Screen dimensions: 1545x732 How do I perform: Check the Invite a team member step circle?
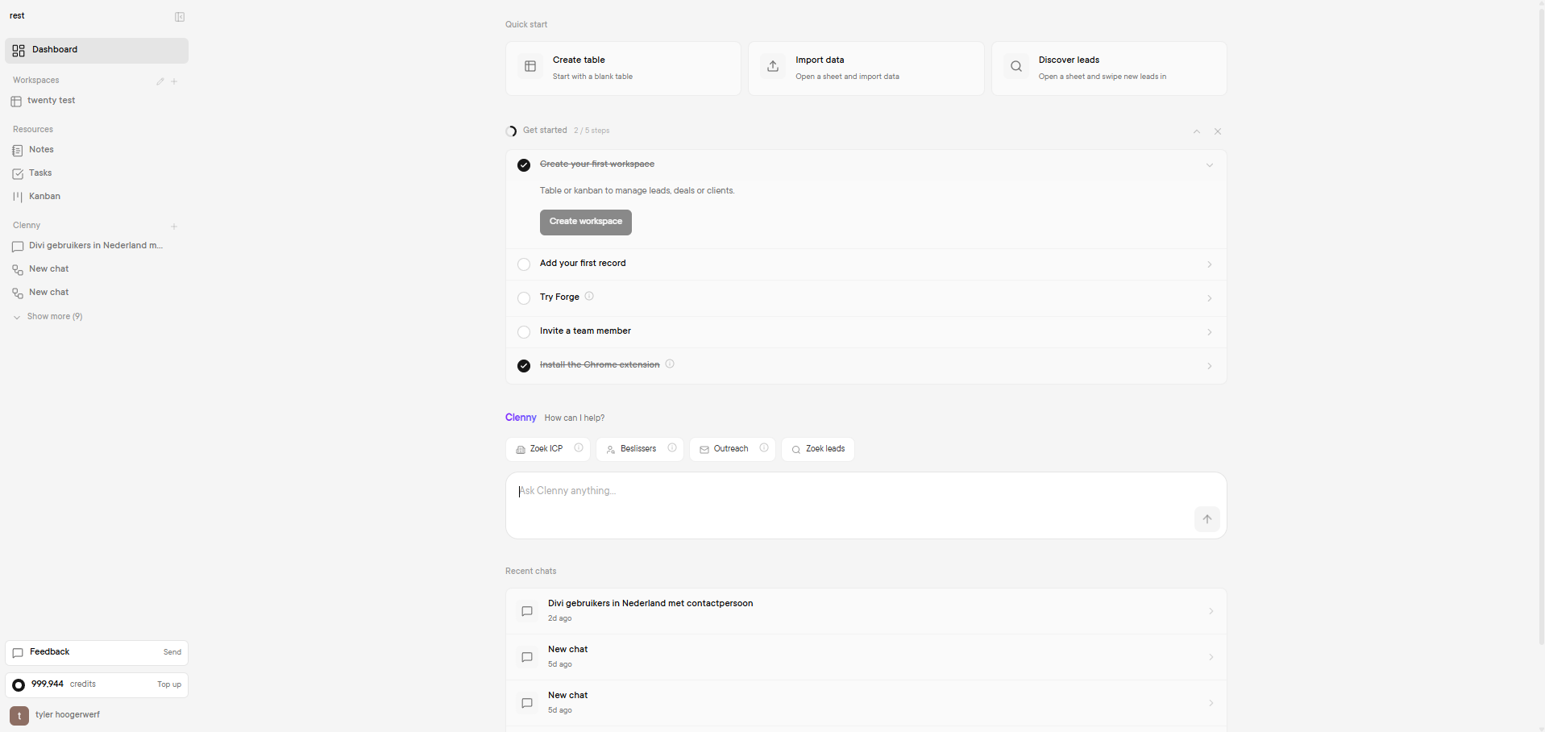[524, 332]
